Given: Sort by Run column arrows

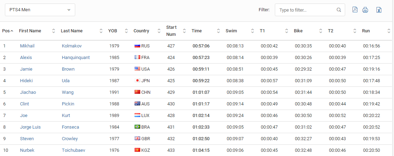Looking at the screenshot, I should point(389,31).
